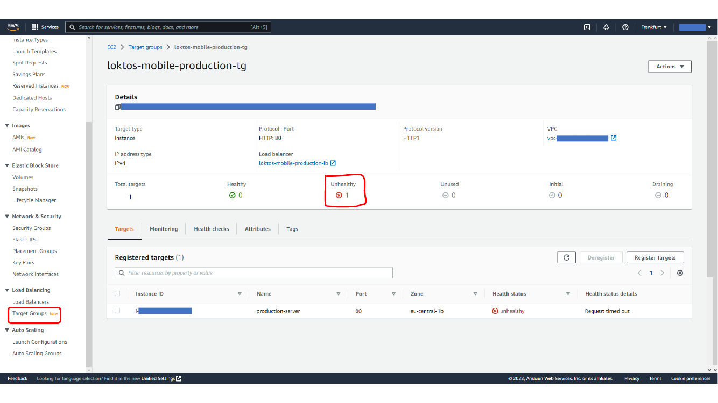Click the Draining count icon
The width and height of the screenshot is (718, 403).
(x=658, y=195)
